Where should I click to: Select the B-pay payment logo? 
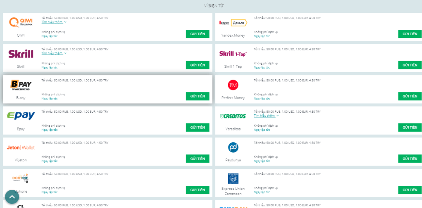pyautogui.click(x=21, y=85)
